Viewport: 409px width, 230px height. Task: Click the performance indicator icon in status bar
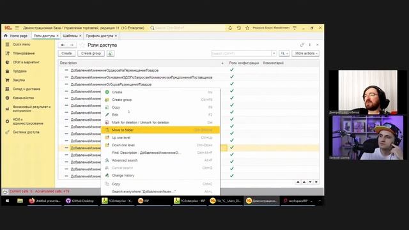(x=5, y=192)
